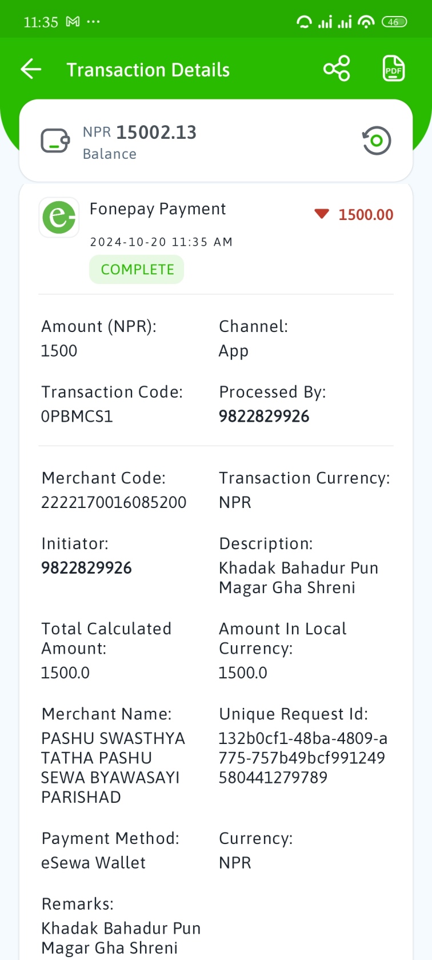Refresh the wallet balance

click(377, 141)
